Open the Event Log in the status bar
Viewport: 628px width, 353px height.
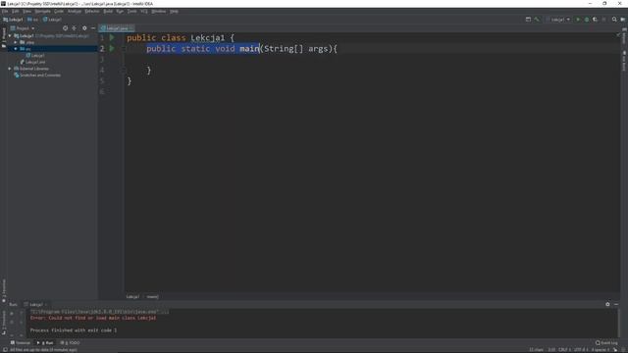(606, 343)
